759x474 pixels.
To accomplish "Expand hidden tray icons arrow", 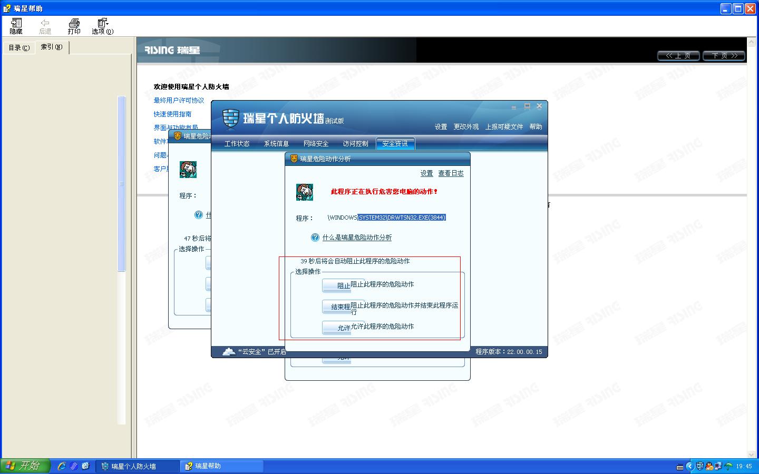I will tap(689, 466).
